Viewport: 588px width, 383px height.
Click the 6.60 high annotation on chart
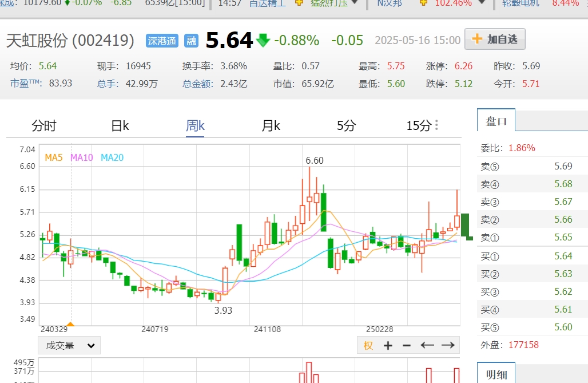coord(314,160)
